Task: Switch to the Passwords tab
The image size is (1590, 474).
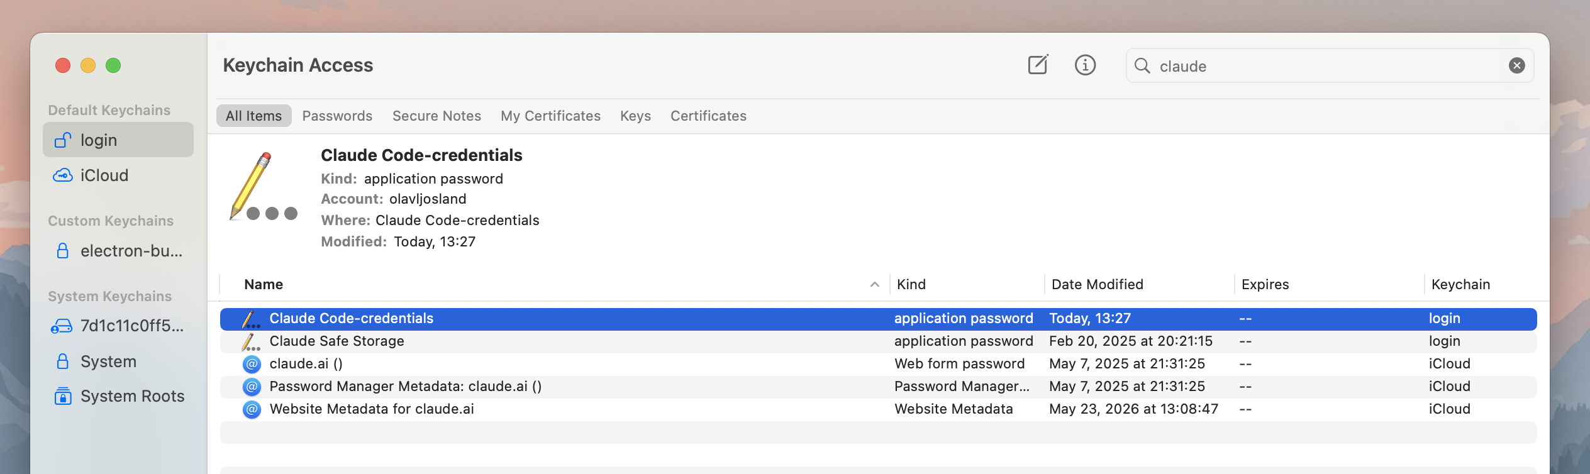Action: [x=337, y=116]
